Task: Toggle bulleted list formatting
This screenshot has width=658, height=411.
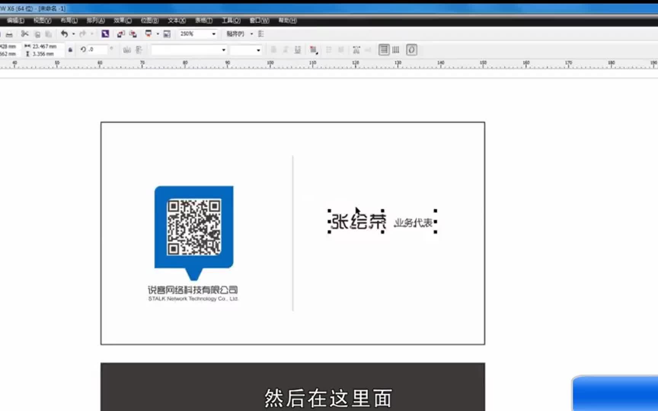Action: 329,50
